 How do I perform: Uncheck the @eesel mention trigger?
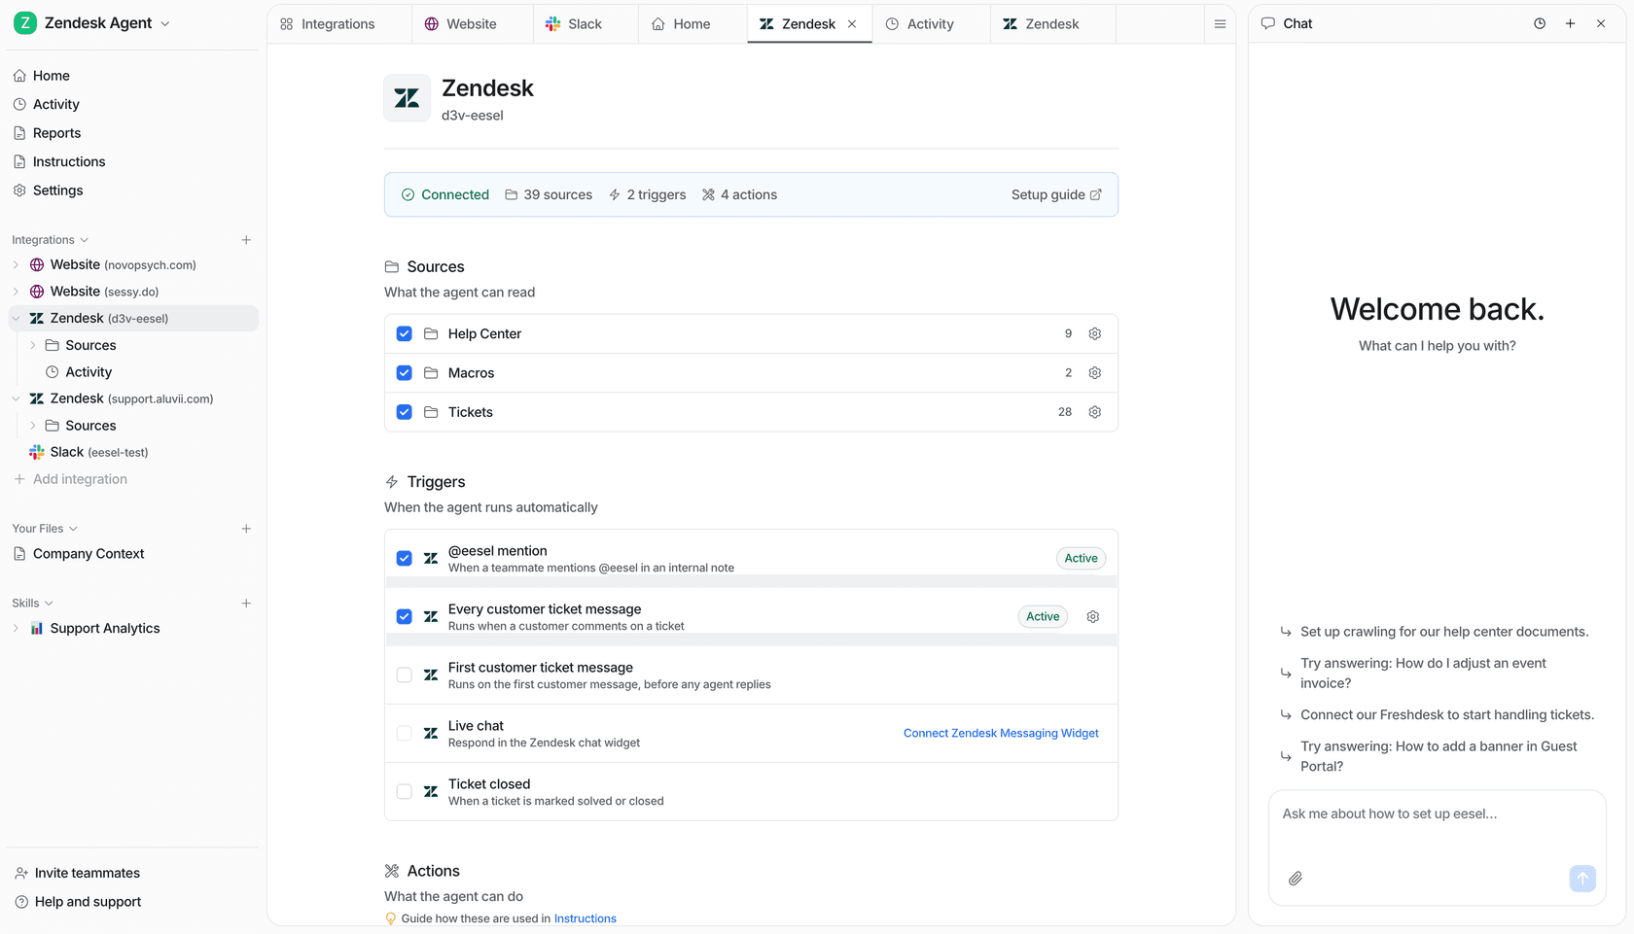tap(404, 558)
